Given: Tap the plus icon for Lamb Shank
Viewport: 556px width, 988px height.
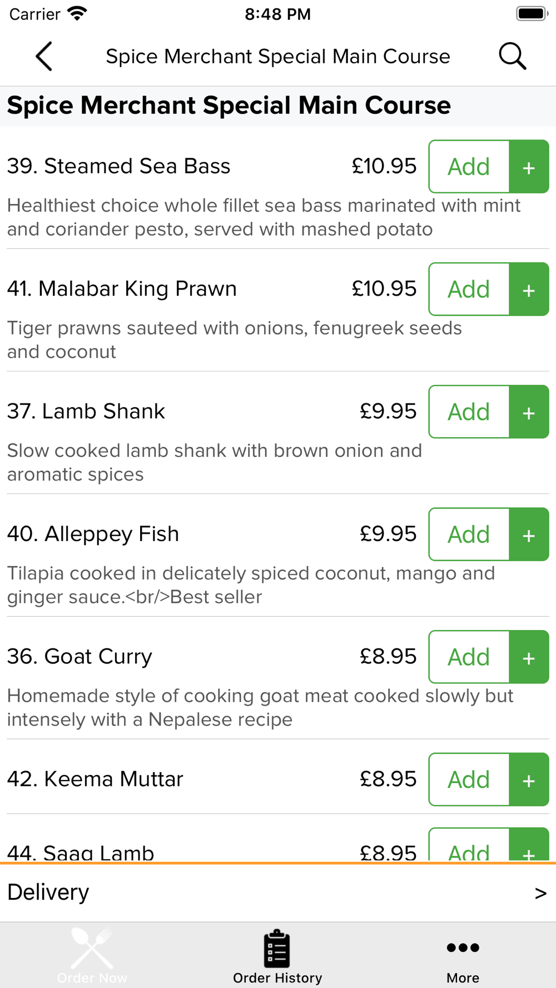Looking at the screenshot, I should click(x=529, y=412).
